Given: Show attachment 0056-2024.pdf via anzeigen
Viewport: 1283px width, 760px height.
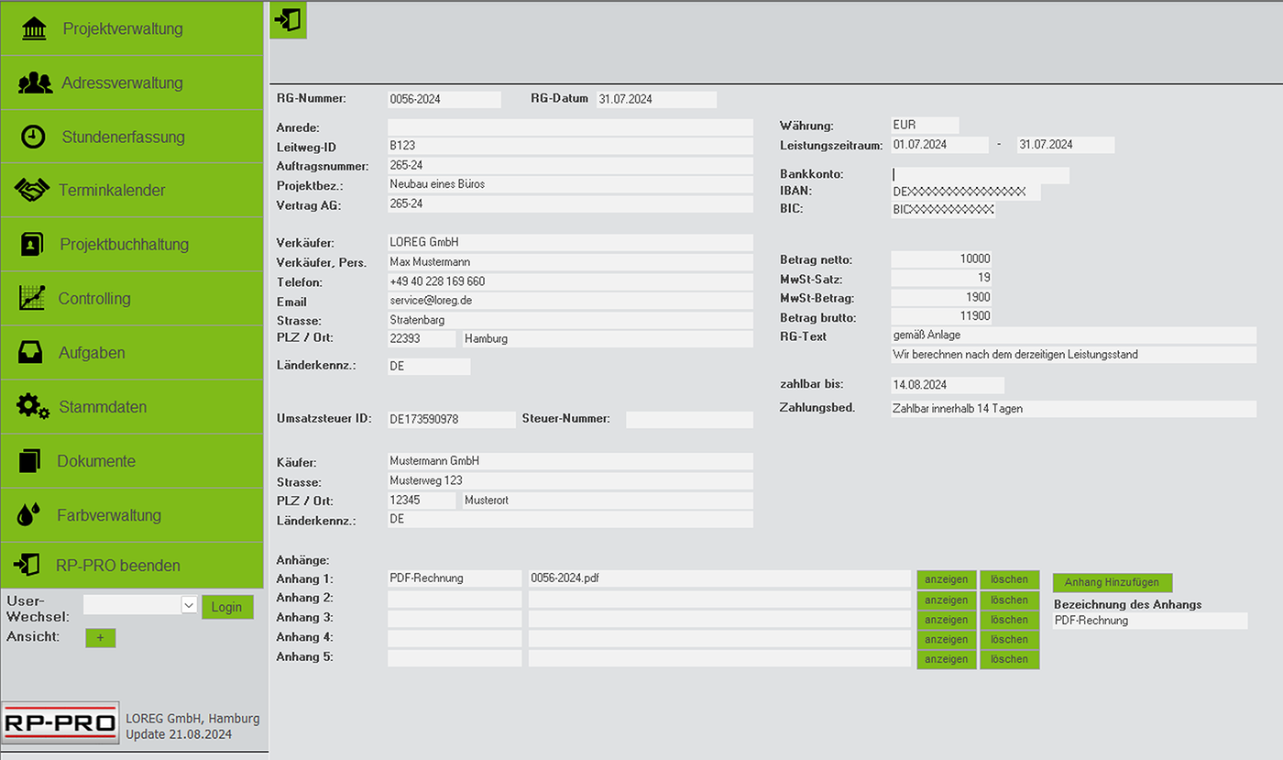Looking at the screenshot, I should coord(946,578).
